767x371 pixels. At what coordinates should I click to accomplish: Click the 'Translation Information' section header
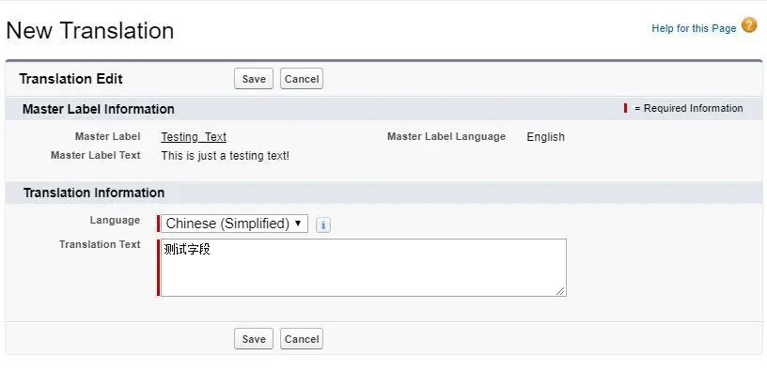pos(94,193)
